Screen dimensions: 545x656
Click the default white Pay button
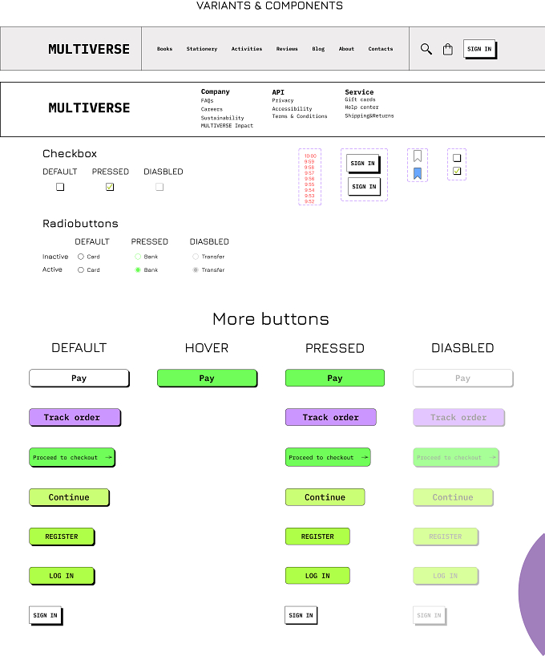(79, 379)
